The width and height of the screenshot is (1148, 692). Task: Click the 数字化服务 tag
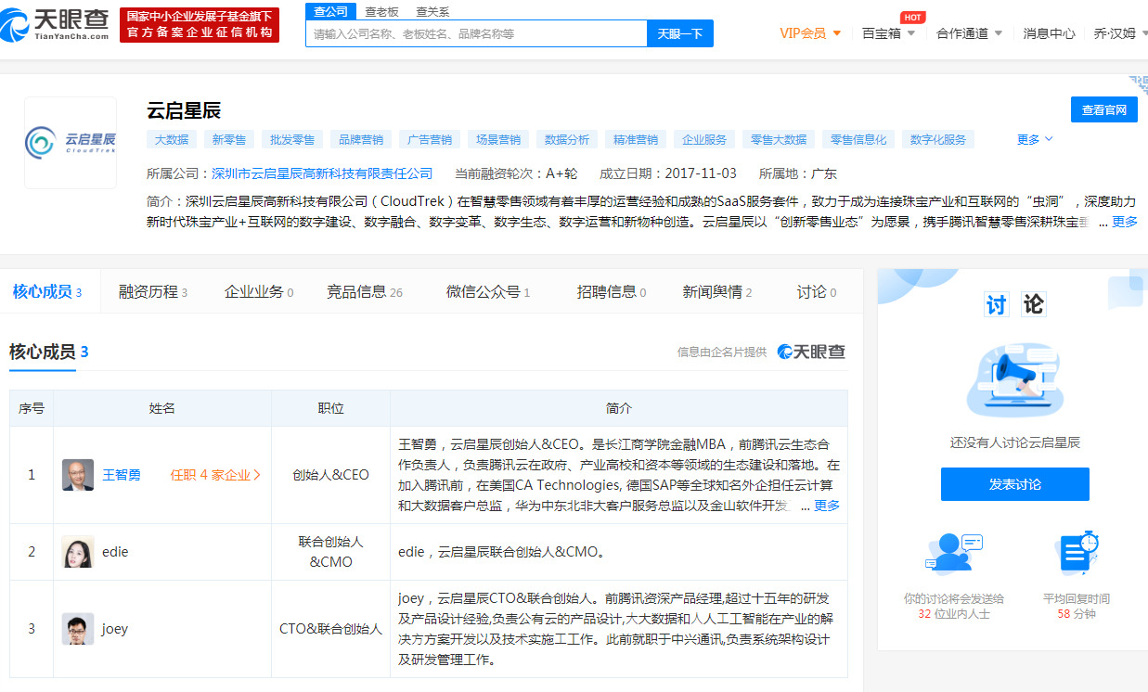(x=938, y=140)
